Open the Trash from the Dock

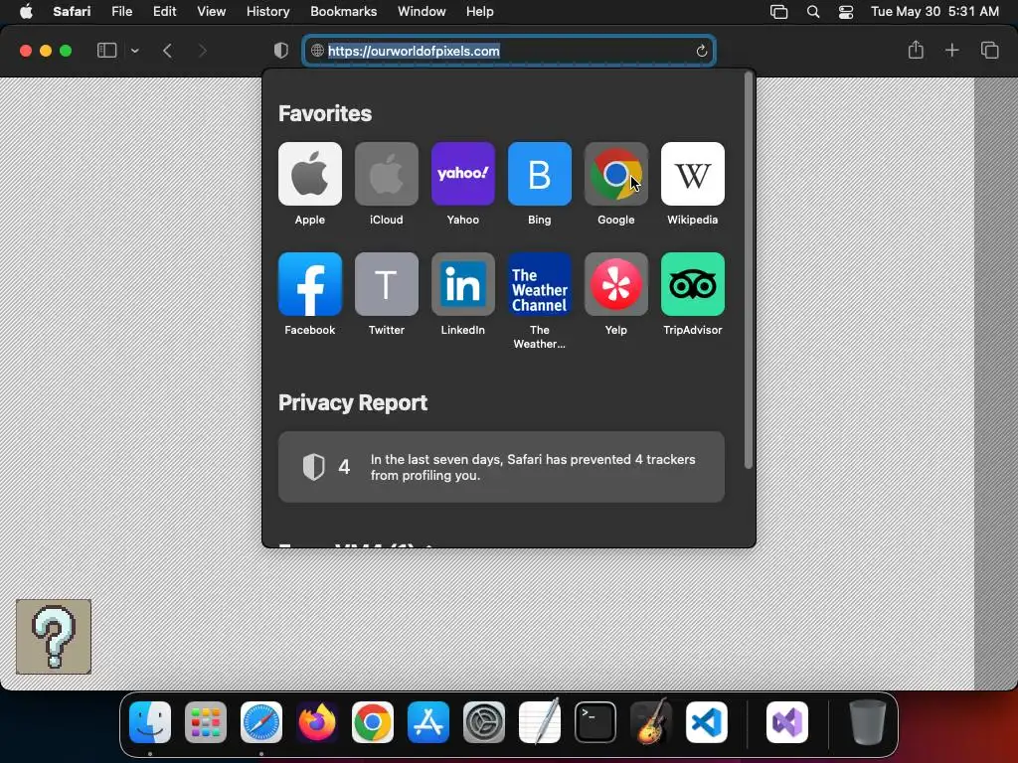pyautogui.click(x=867, y=722)
